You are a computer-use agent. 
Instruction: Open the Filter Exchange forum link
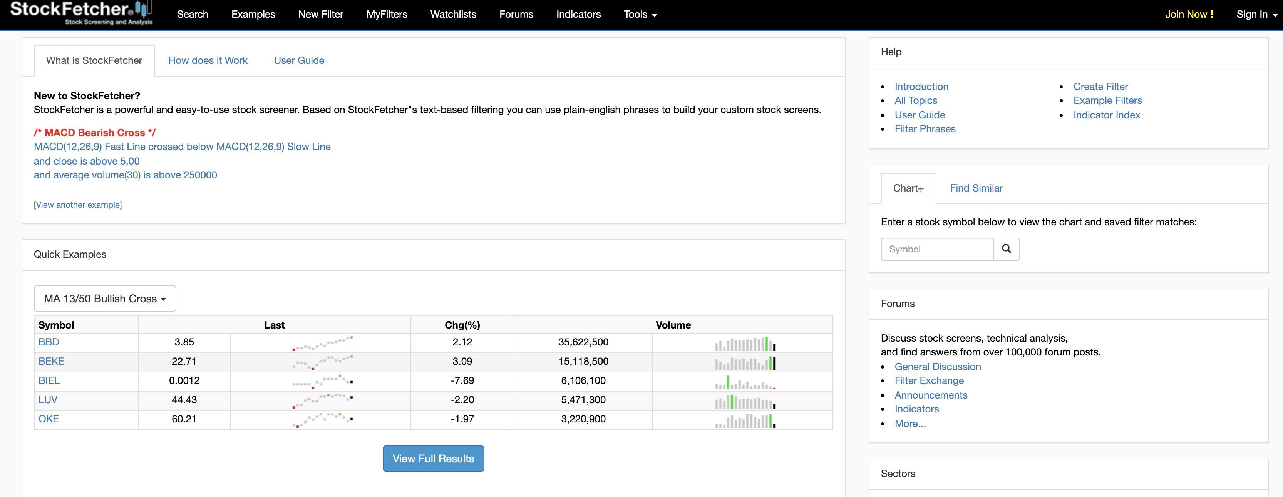929,380
